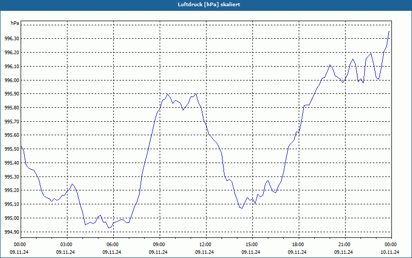Select the 09.11.24 date beneath 03:00
Viewport: 412px width, 258px height.
pyautogui.click(x=65, y=252)
